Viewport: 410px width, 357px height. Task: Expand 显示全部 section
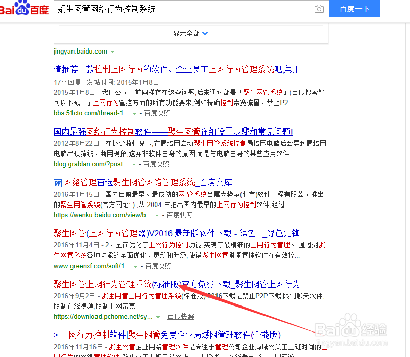(190, 34)
